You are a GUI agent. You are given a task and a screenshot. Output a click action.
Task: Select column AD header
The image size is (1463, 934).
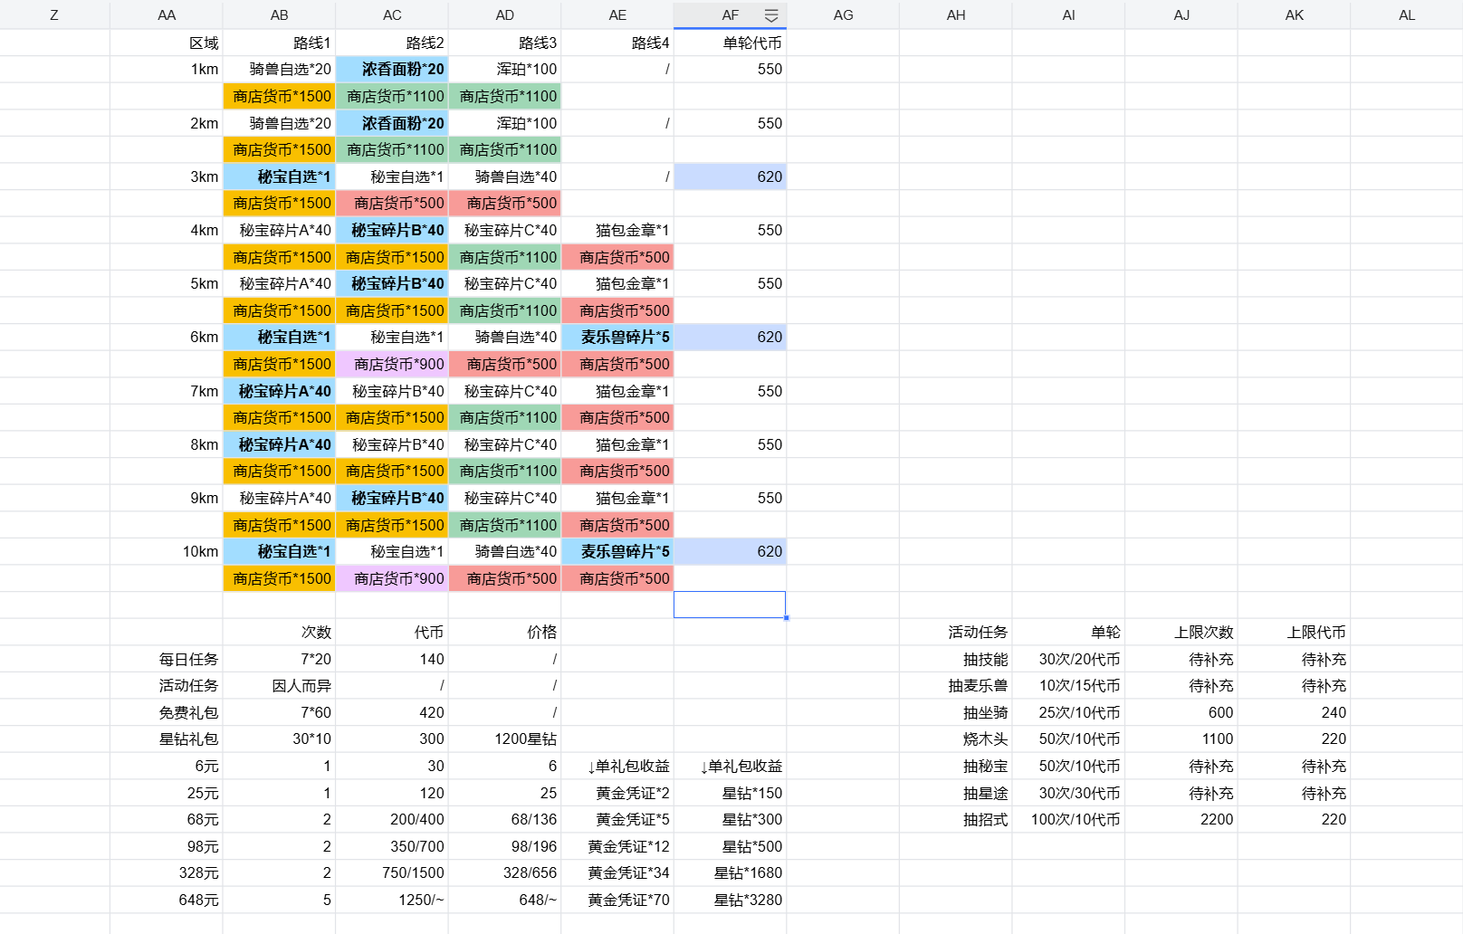tap(504, 15)
